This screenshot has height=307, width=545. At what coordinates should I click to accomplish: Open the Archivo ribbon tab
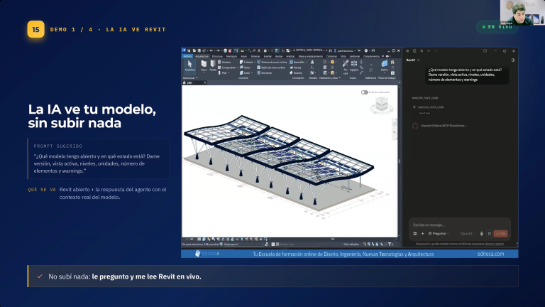point(187,56)
